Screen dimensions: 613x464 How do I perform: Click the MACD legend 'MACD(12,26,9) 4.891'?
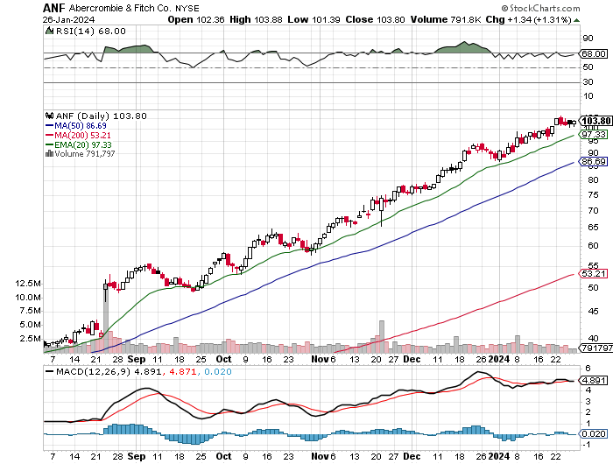109,371
